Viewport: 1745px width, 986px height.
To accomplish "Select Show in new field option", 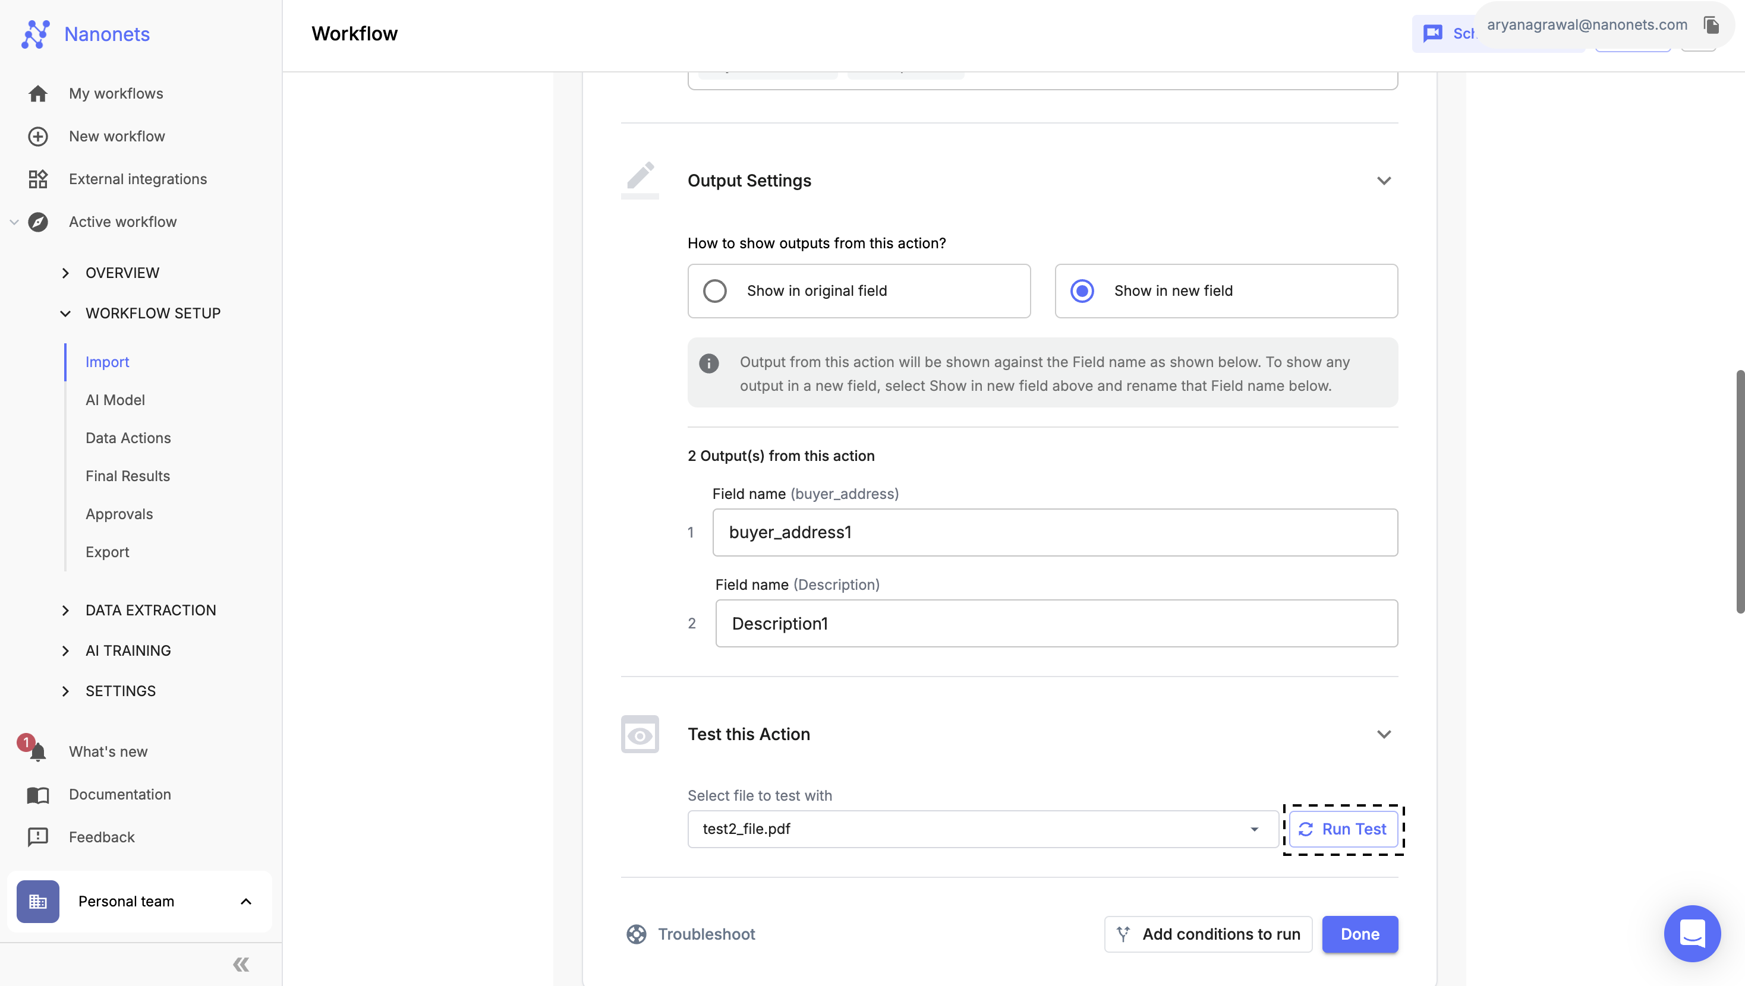I will coord(1226,290).
